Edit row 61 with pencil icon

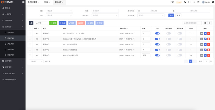point(205,33)
